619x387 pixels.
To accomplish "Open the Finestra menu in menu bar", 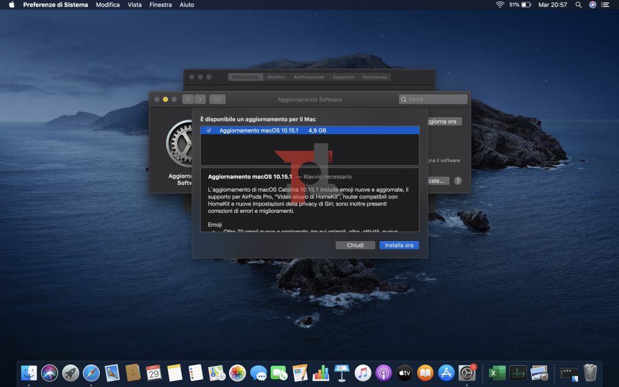I will pos(161,5).
